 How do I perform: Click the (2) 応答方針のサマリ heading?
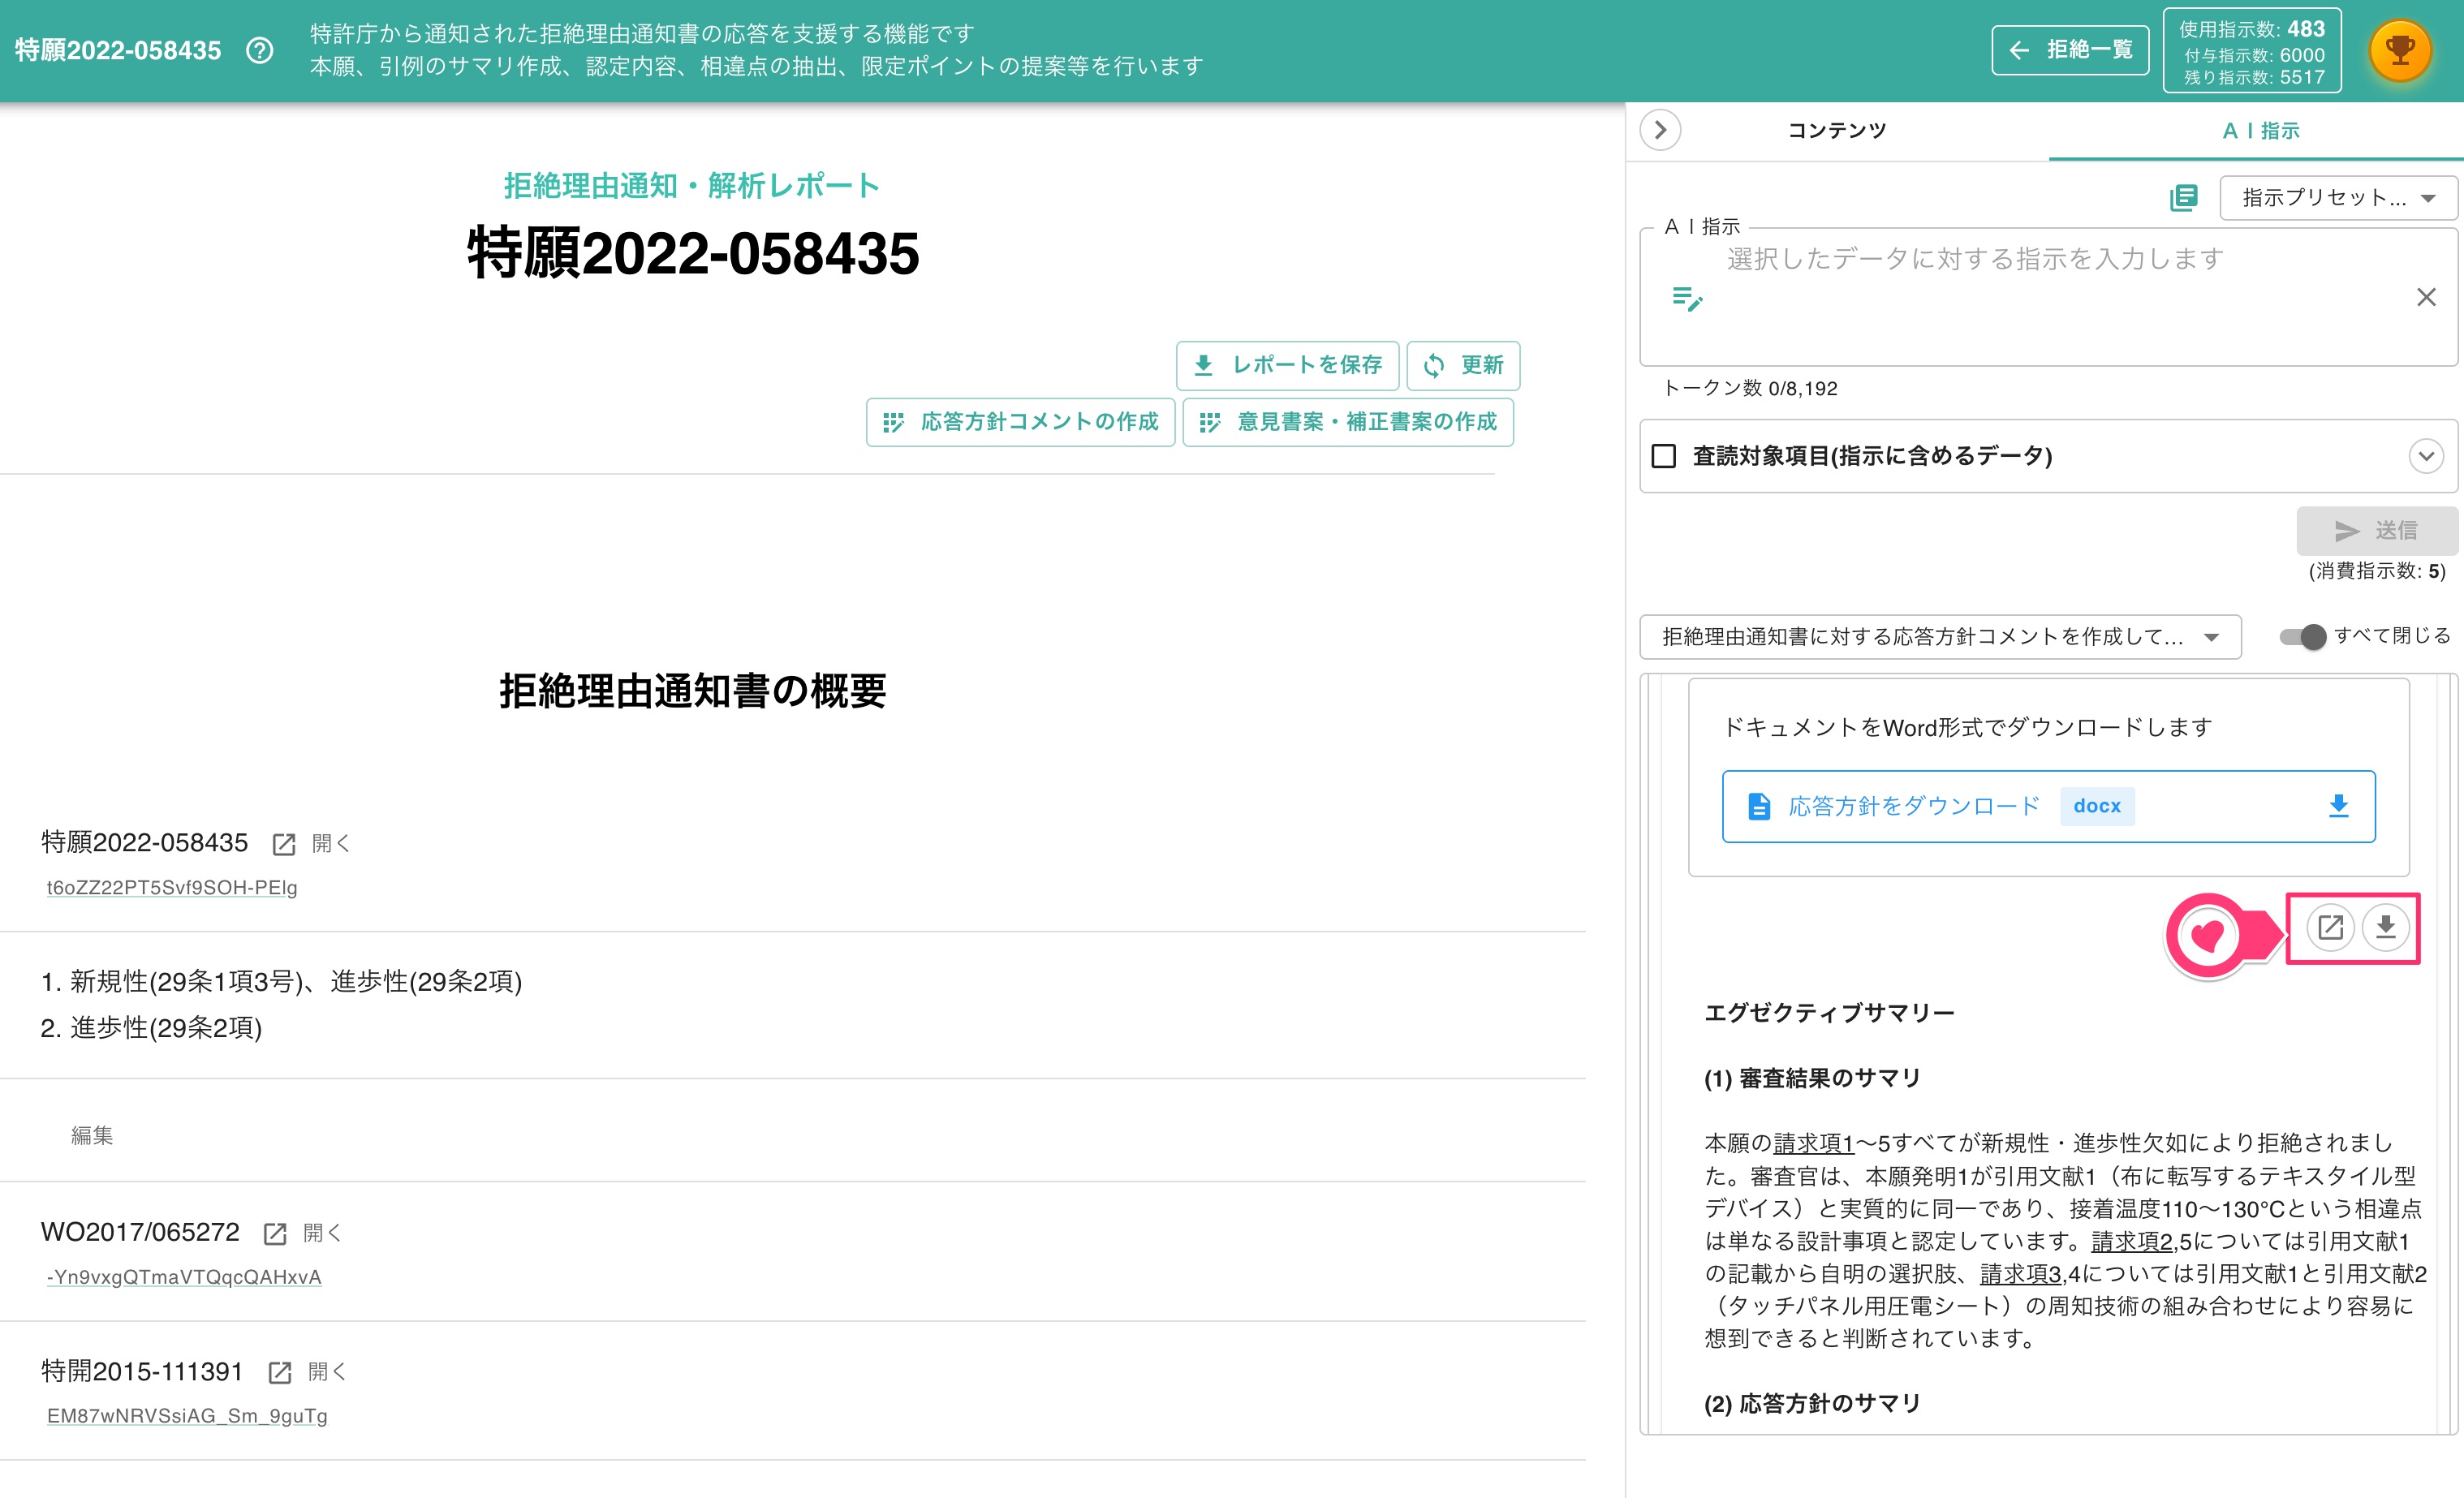1812,1404
